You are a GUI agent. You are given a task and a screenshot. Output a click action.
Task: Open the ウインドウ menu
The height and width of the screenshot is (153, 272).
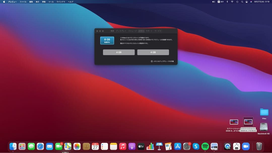click(x=61, y=2)
